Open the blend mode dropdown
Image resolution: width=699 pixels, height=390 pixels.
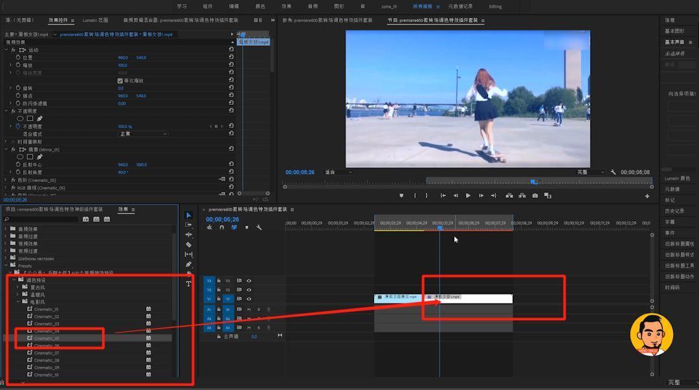tap(142, 134)
